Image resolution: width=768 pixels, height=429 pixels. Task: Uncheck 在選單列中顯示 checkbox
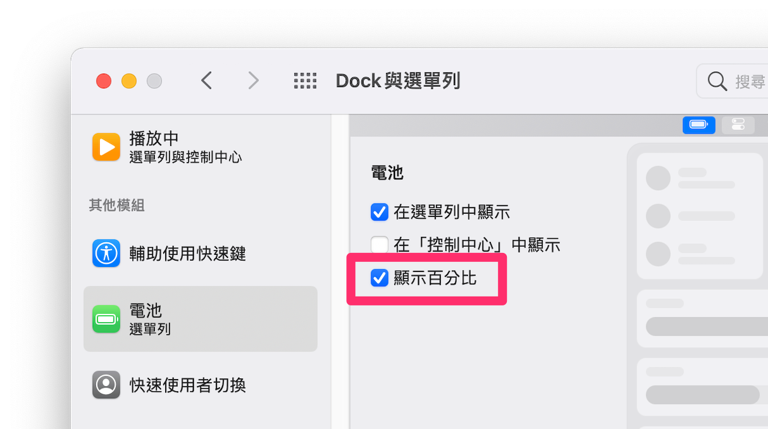click(x=380, y=211)
